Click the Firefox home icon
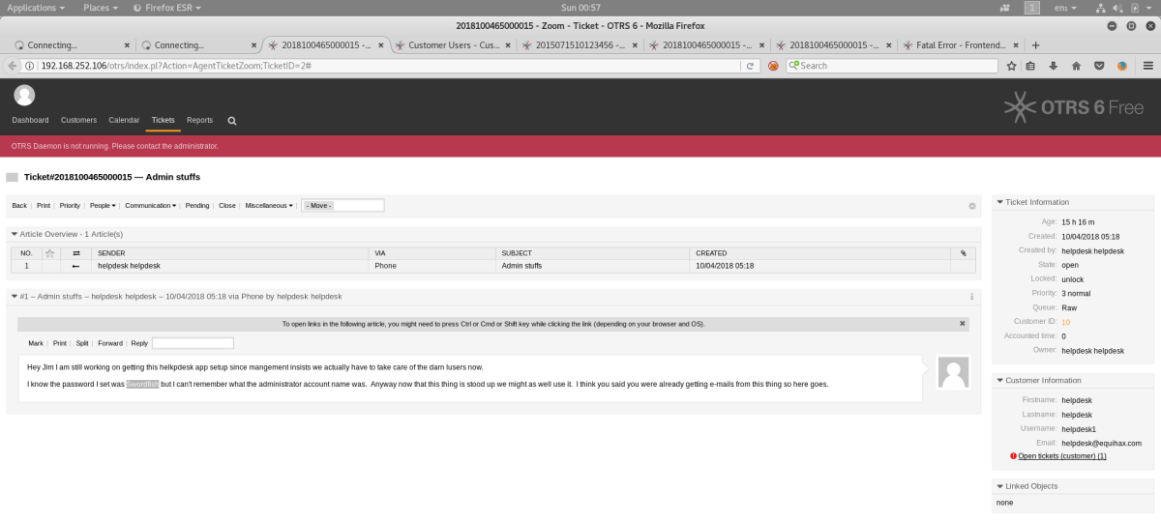 (x=1076, y=66)
